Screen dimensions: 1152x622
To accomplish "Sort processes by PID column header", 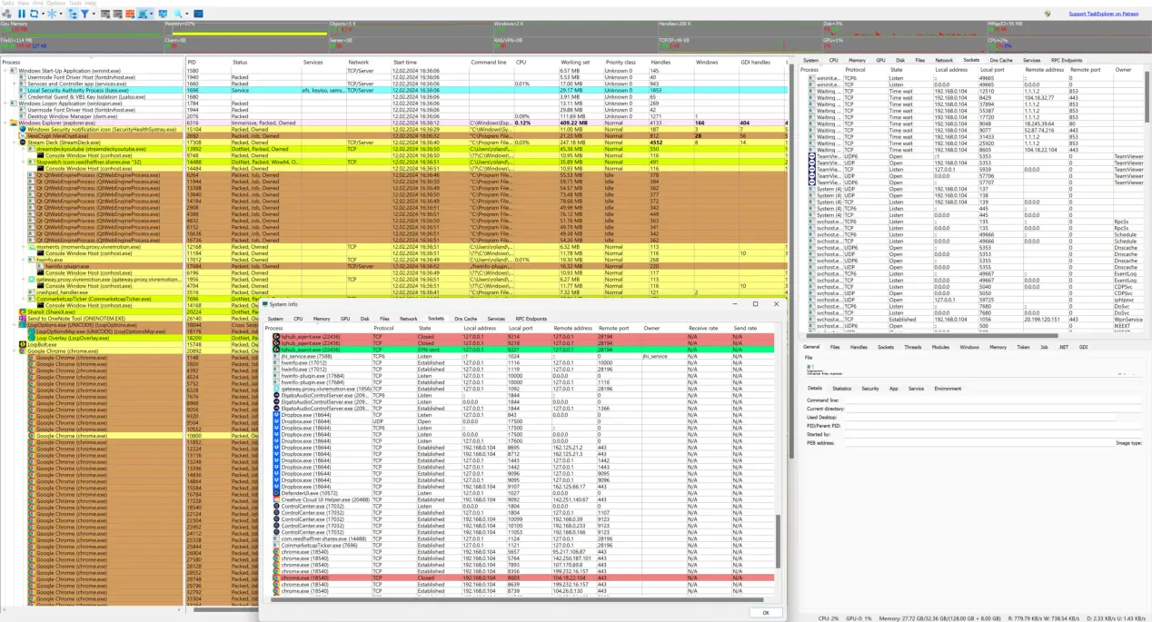I will (194, 62).
